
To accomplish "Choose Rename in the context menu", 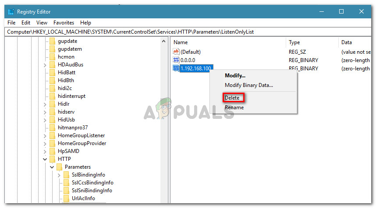I will [x=234, y=107].
